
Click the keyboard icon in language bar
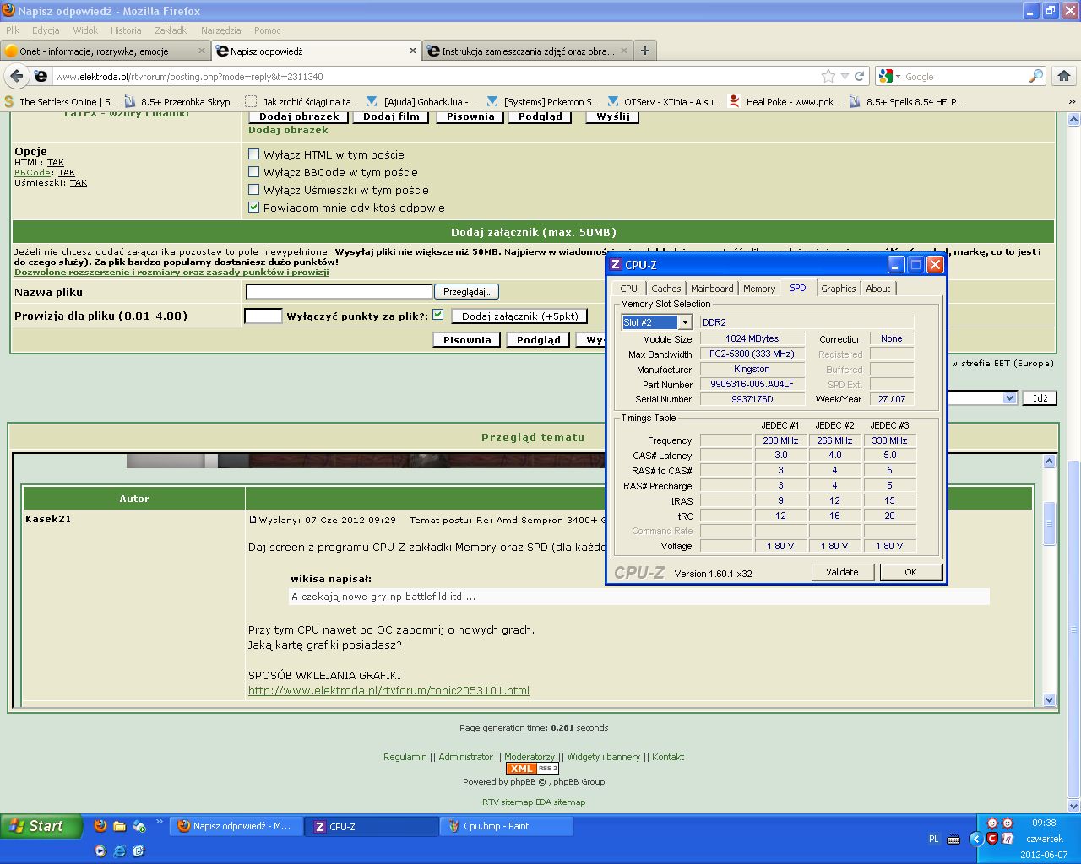[x=953, y=839]
